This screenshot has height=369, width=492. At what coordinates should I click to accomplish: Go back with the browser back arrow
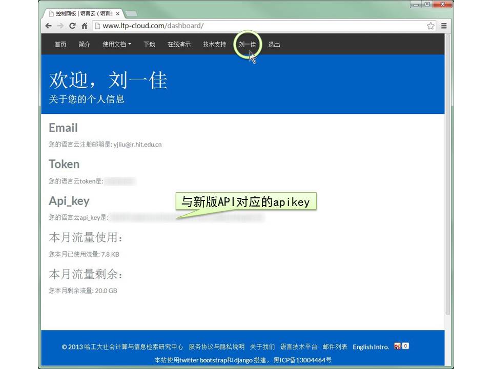coord(48,26)
